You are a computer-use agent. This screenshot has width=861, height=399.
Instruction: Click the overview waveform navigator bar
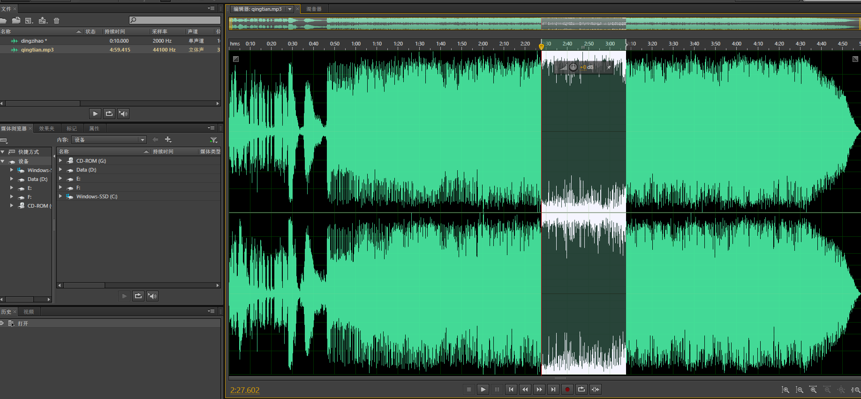[x=544, y=23]
